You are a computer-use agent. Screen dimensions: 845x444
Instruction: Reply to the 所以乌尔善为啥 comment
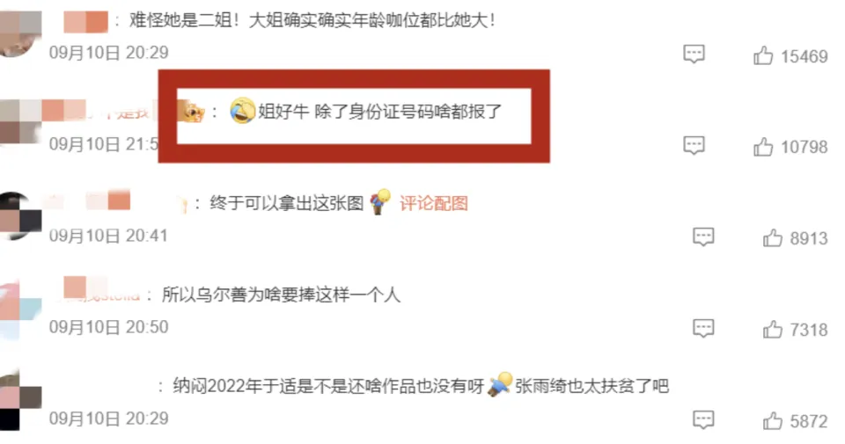703,327
